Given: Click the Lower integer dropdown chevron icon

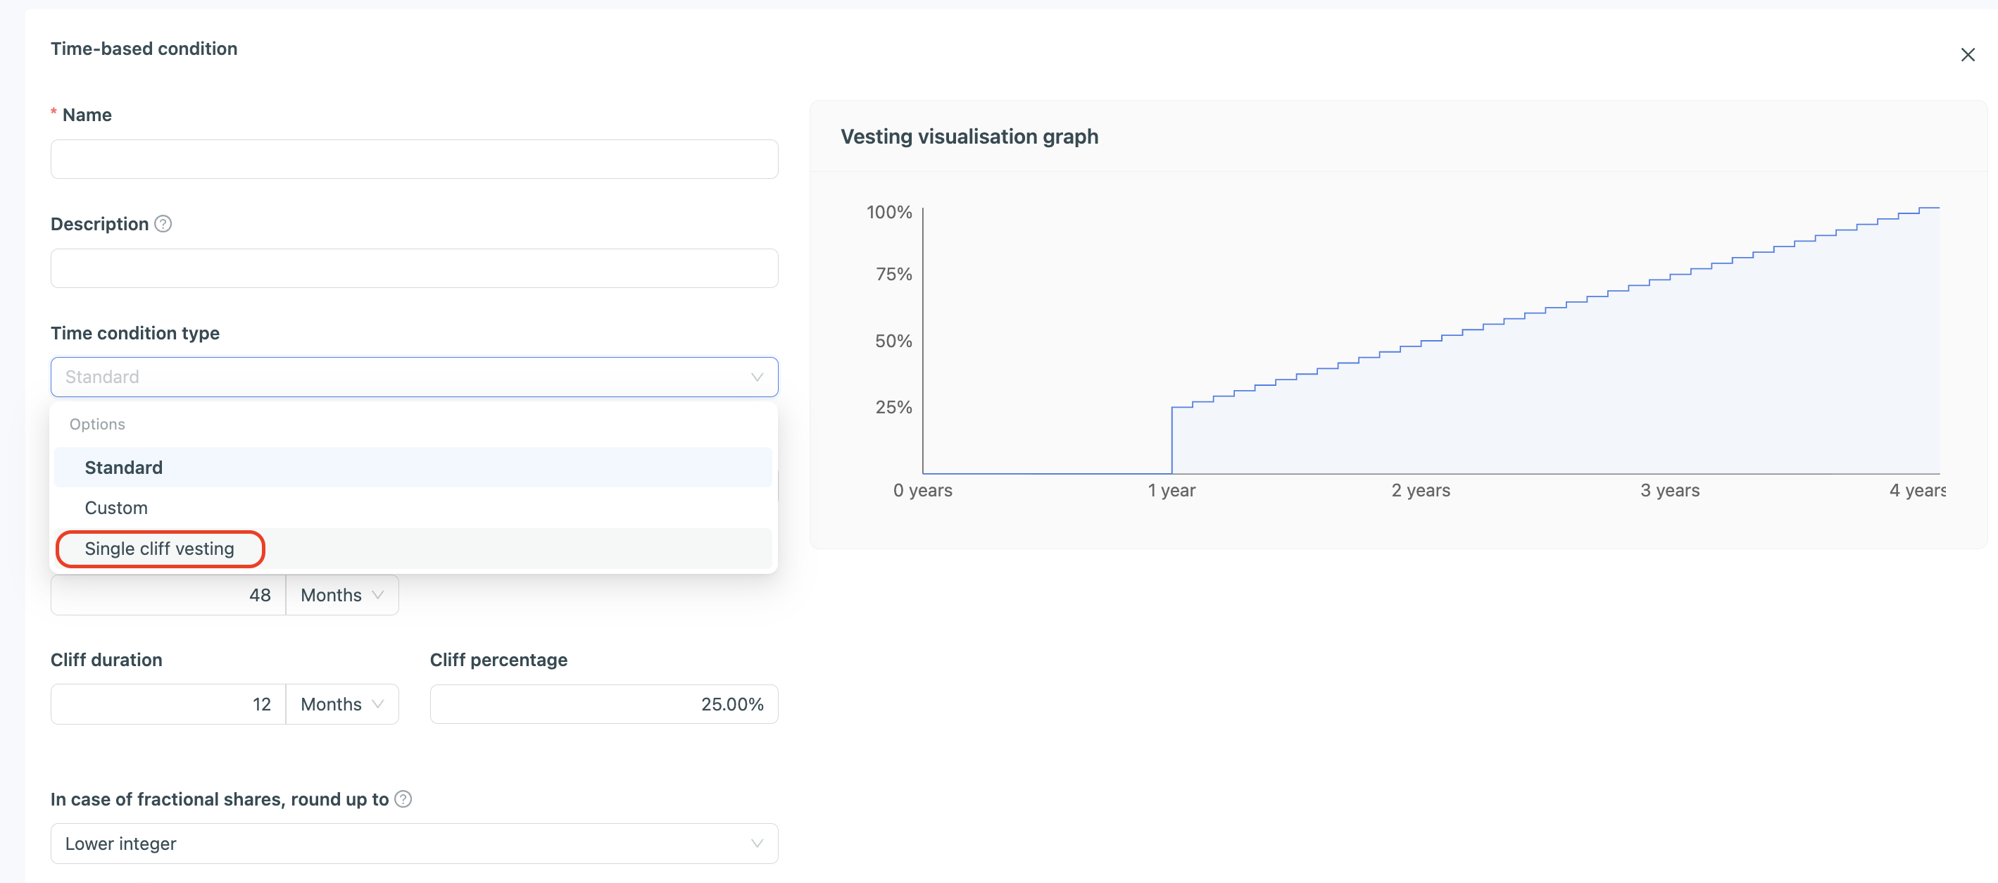Looking at the screenshot, I should tap(756, 844).
